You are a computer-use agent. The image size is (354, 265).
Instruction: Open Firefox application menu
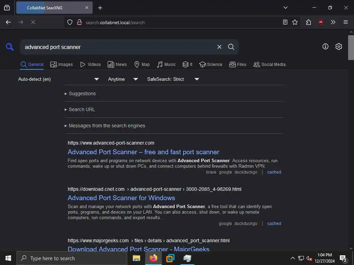345,22
